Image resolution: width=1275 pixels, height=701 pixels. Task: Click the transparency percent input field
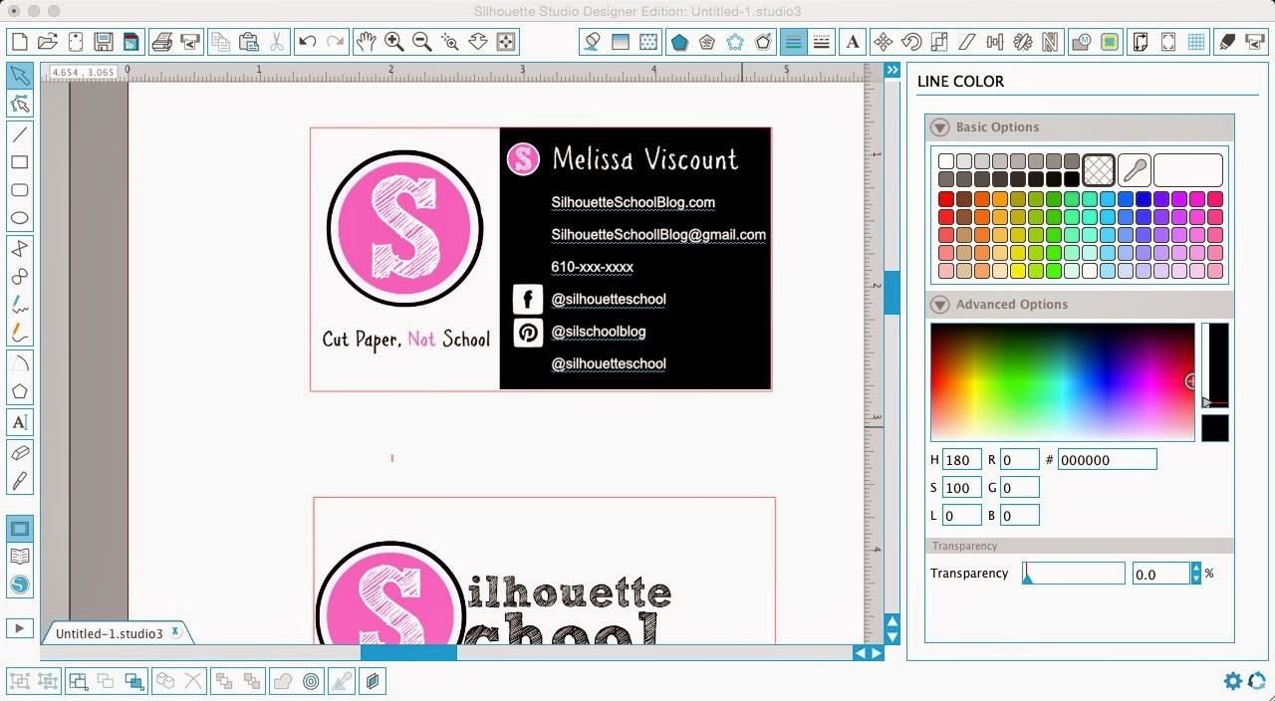[x=1160, y=574]
